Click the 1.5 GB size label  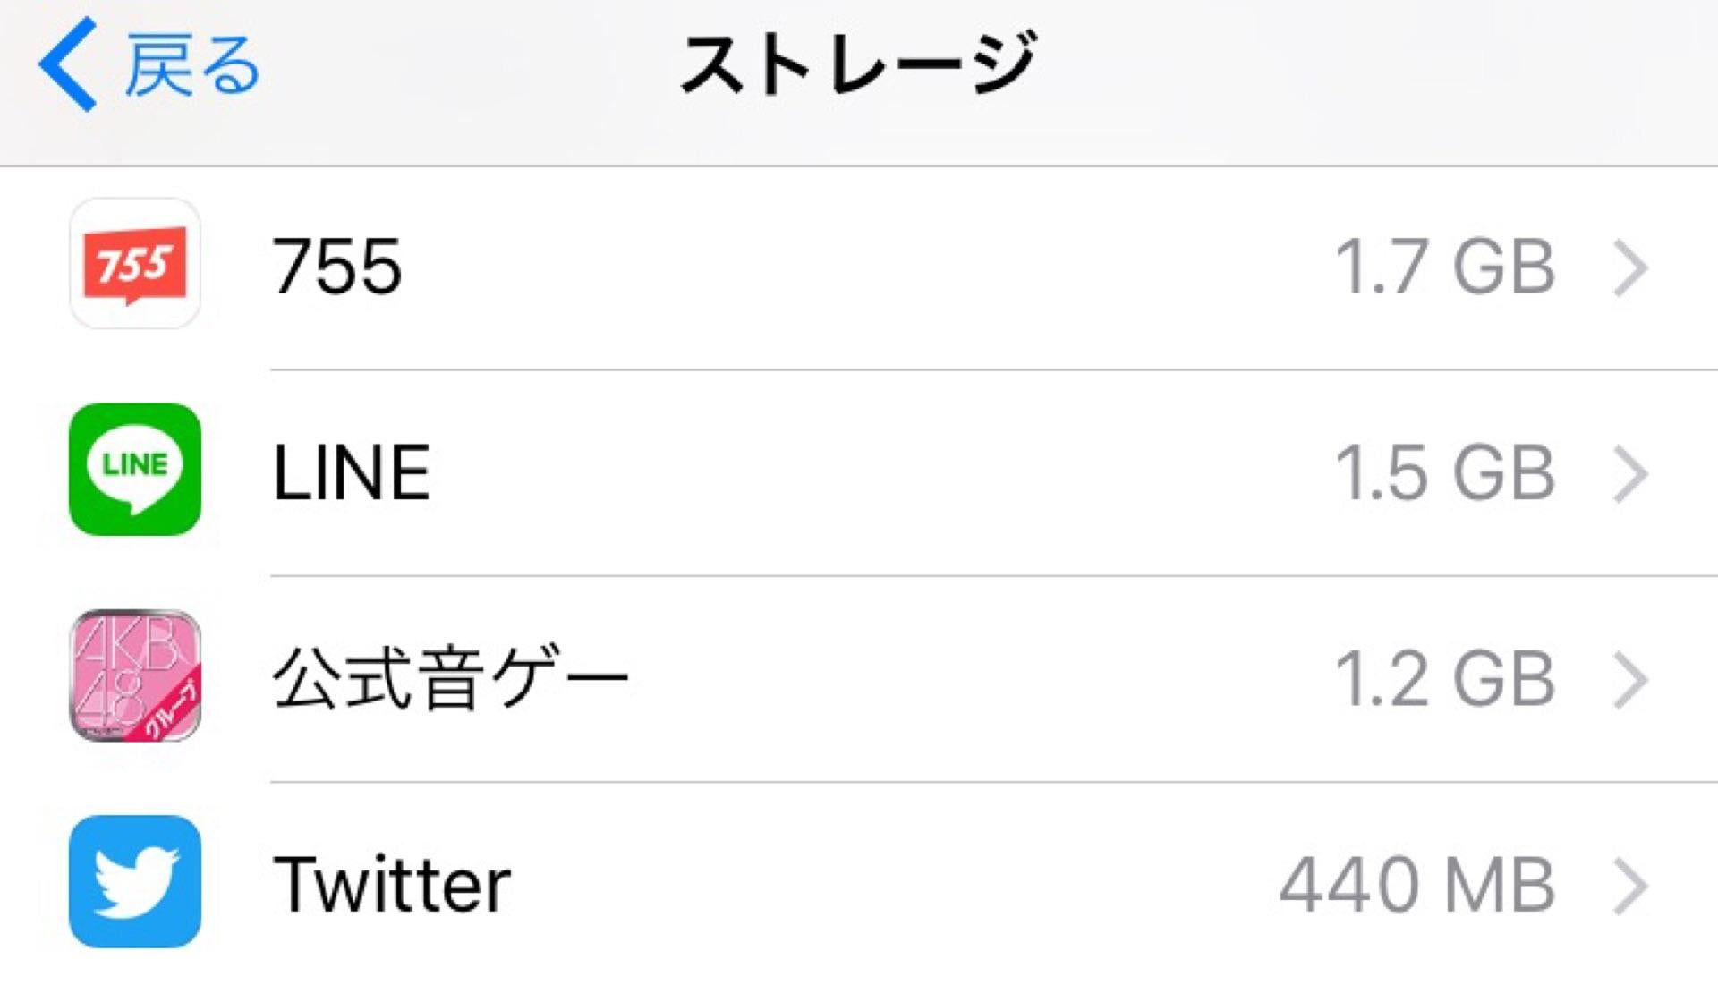coord(1444,472)
